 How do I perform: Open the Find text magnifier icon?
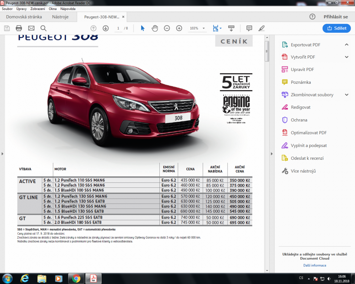(x=43, y=28)
